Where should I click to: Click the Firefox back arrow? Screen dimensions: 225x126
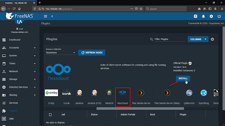pyautogui.click(x=3, y=9)
